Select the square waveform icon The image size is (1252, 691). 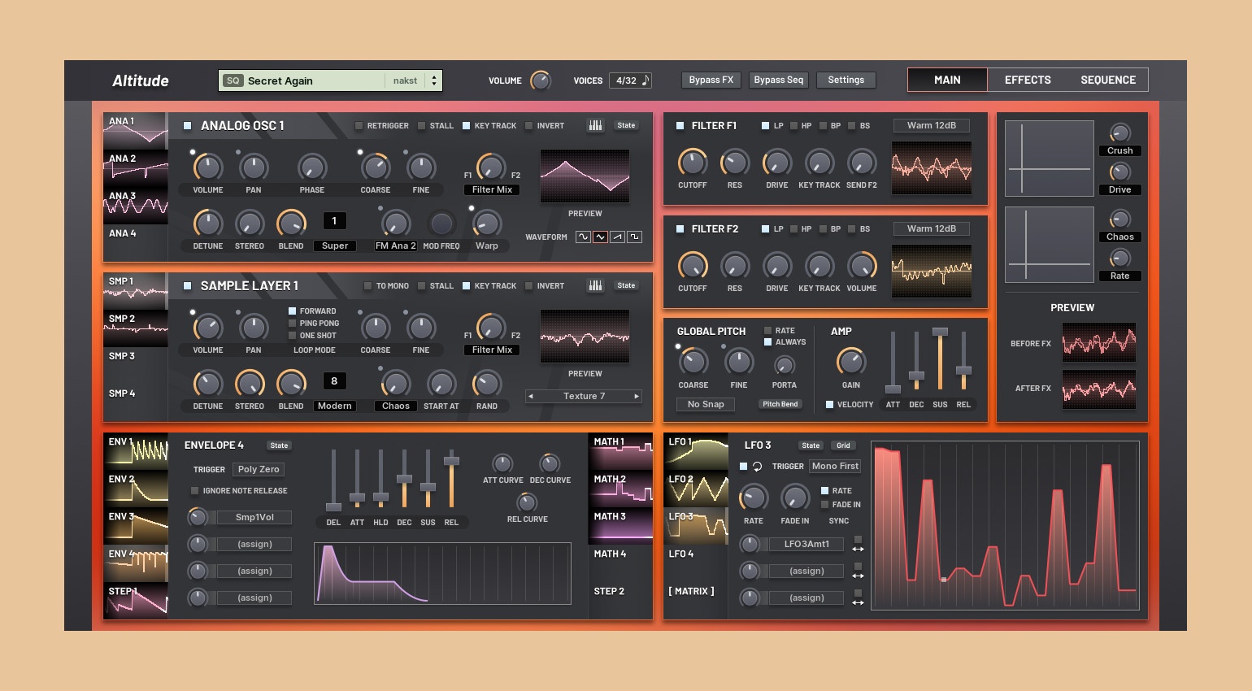(x=634, y=237)
